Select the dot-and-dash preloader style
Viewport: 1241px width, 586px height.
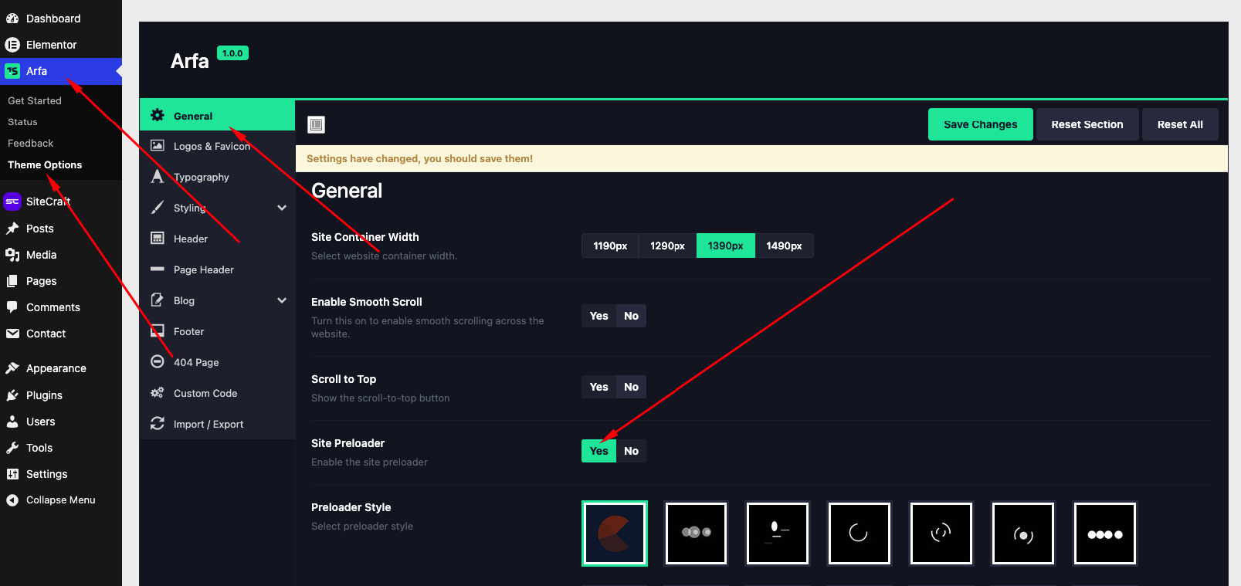click(778, 533)
